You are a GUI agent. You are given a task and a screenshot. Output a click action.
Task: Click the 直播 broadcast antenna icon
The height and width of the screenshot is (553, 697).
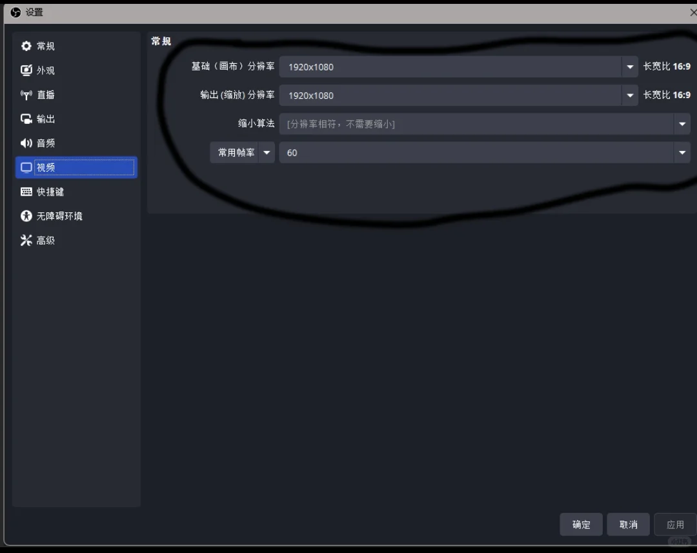coord(26,95)
